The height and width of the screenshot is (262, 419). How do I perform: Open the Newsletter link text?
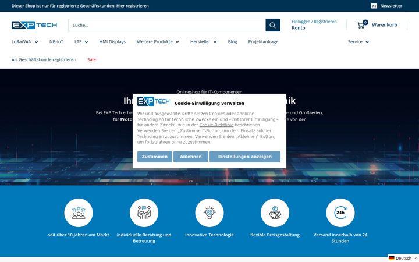[x=391, y=6]
